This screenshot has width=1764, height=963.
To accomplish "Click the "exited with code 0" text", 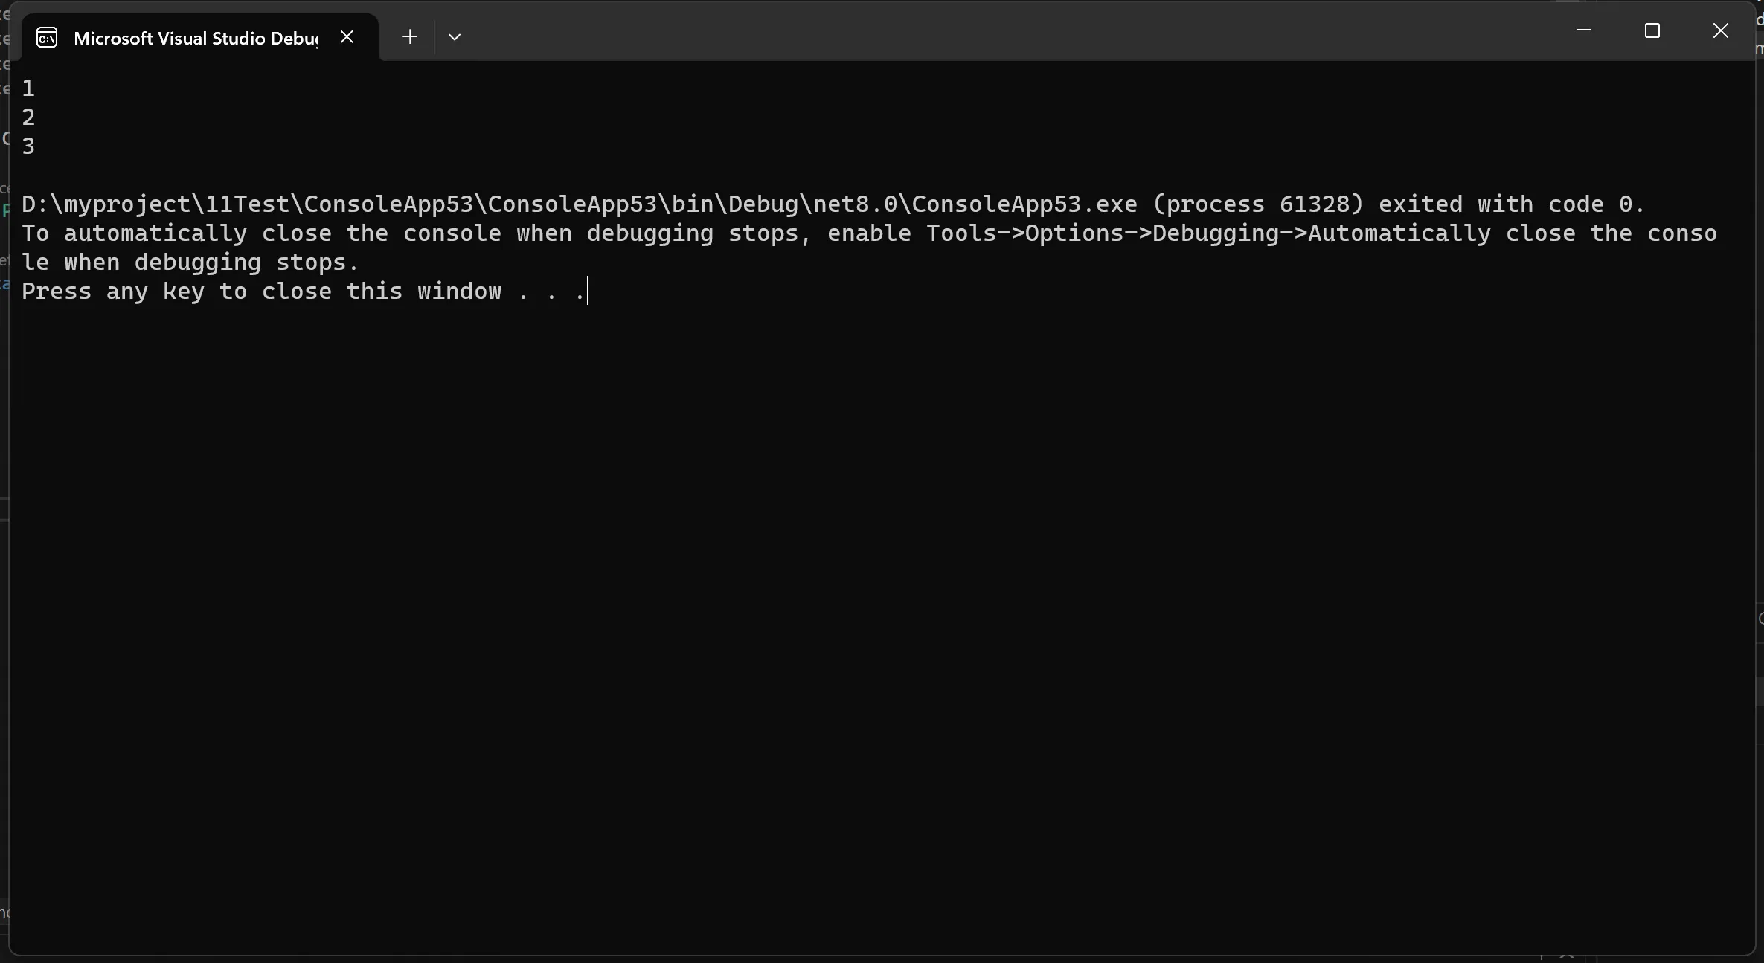I will click(1510, 204).
